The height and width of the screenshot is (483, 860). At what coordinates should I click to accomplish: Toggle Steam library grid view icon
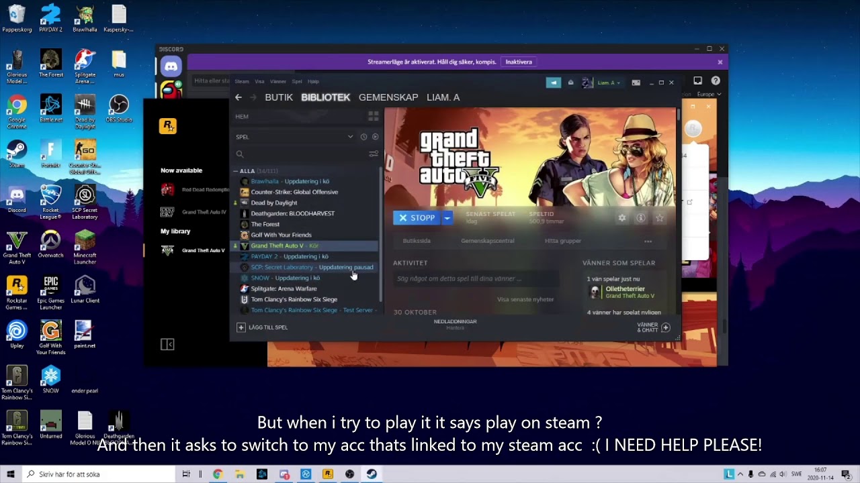tap(374, 116)
